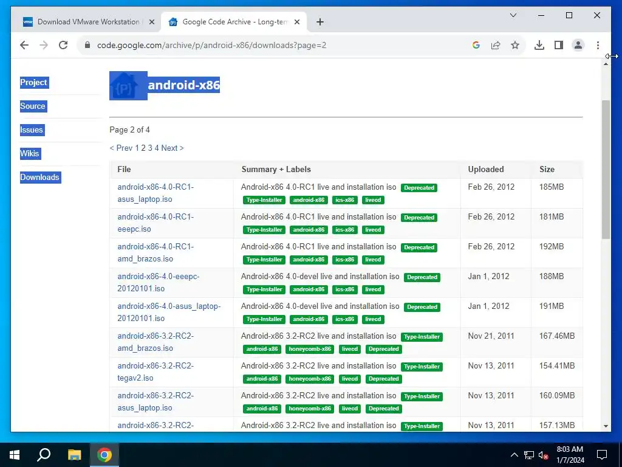Image resolution: width=622 pixels, height=467 pixels.
Task: Reload the page with the refresh icon
Action: click(x=63, y=45)
